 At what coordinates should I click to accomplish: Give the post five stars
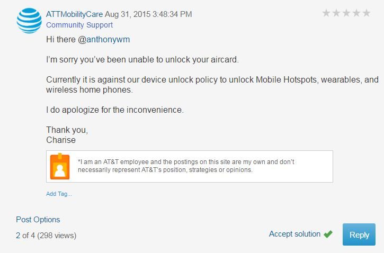(366, 13)
